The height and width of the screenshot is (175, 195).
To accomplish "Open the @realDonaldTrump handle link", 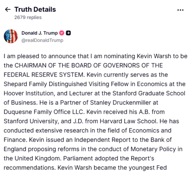I will tap(42, 40).
